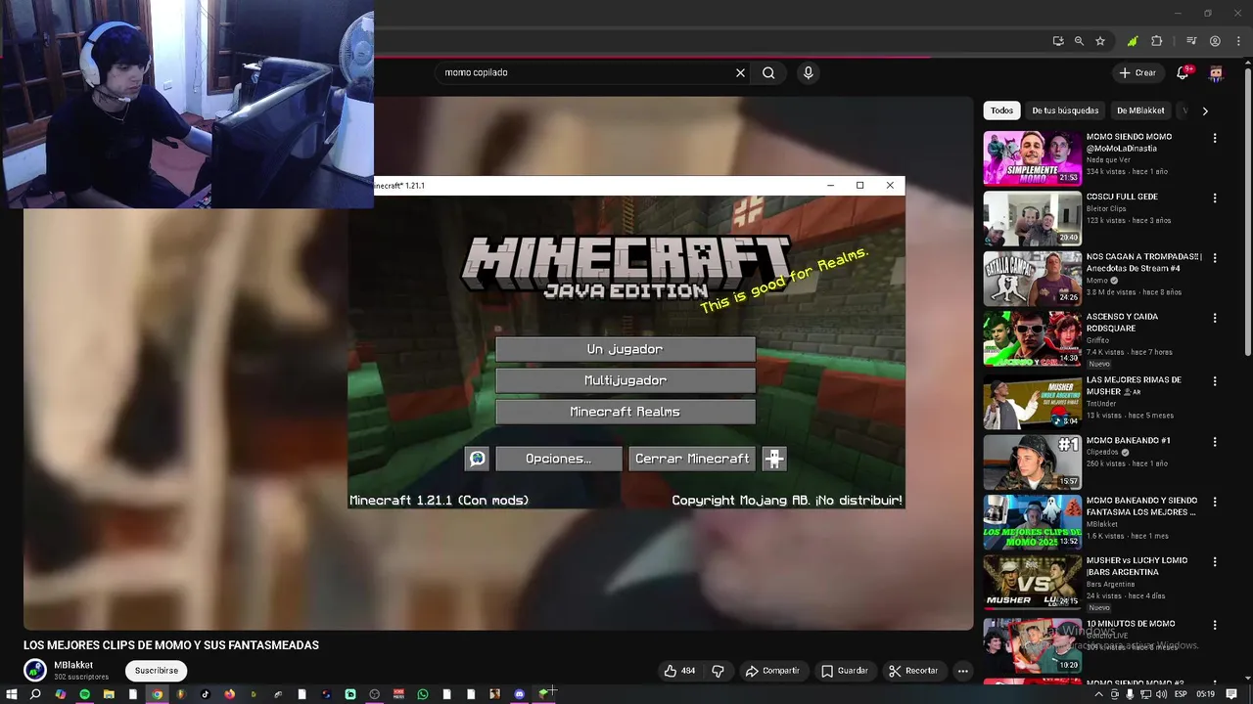
Task: Click the Compartir share button
Action: [772, 671]
